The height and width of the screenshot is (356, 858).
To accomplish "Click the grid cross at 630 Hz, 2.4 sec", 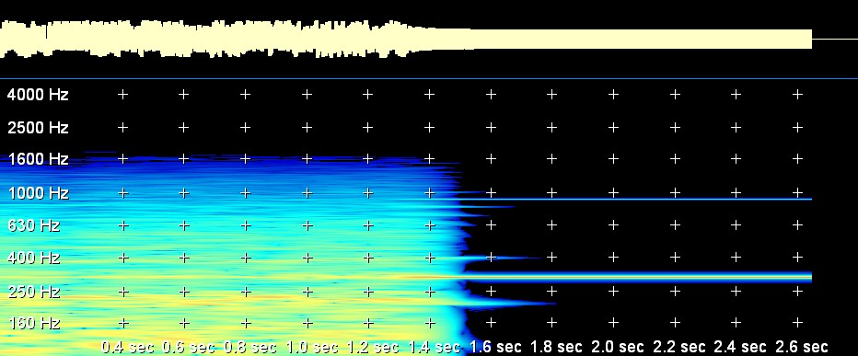I will (736, 224).
